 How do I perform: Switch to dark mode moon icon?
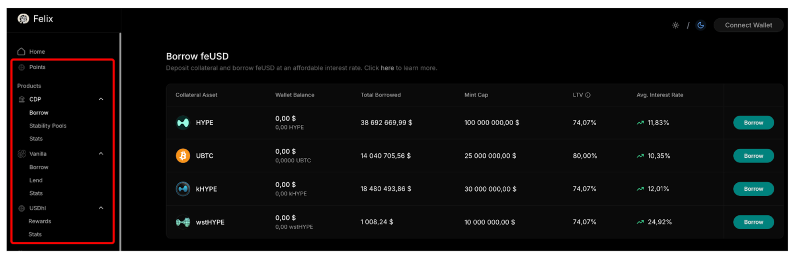tap(701, 25)
